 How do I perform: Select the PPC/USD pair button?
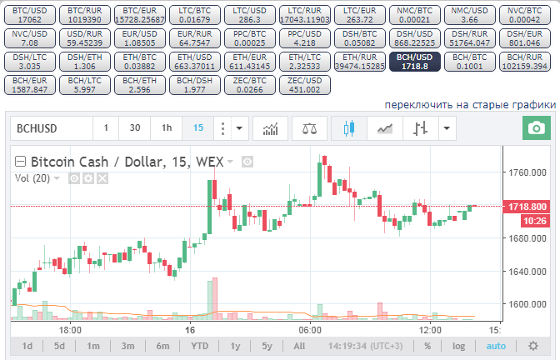[305, 38]
